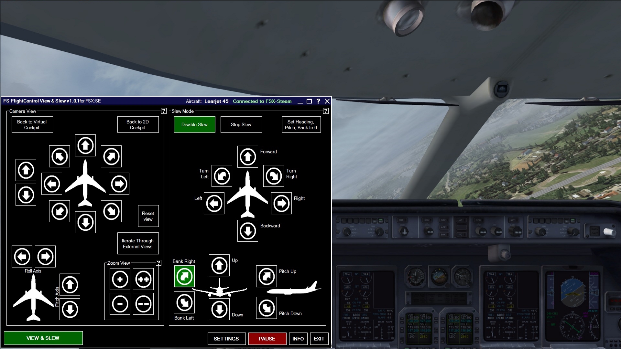Click the Turn Left slew icon
This screenshot has width=621, height=349.
[221, 176]
